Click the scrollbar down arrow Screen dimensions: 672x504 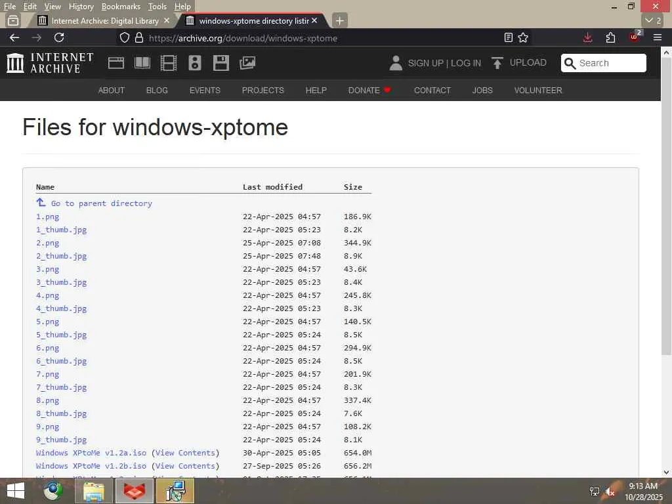tap(666, 472)
